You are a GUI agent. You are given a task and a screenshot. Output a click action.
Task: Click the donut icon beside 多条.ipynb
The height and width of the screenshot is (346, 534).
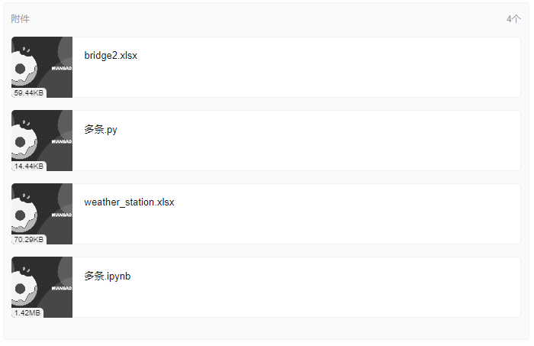pos(24,286)
